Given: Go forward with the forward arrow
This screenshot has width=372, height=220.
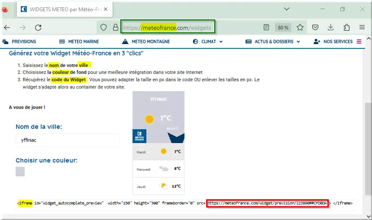Looking at the screenshot, I should pos(23,28).
